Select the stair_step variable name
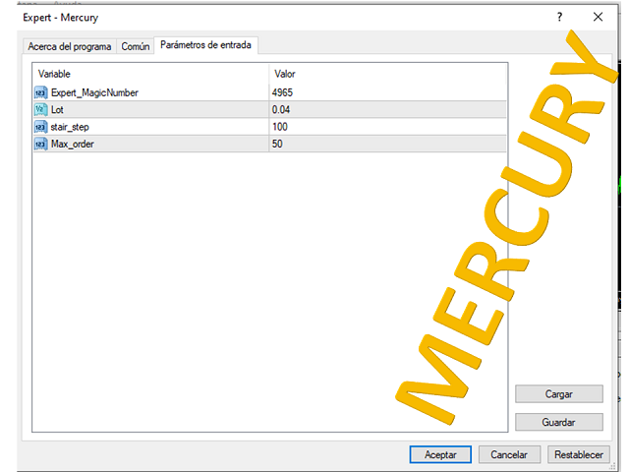 coord(70,127)
